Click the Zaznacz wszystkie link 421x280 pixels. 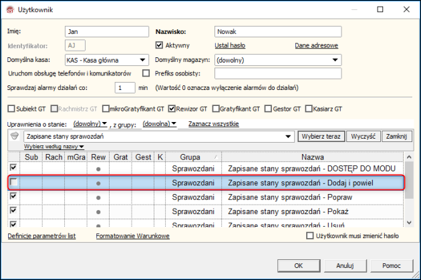coord(213,123)
